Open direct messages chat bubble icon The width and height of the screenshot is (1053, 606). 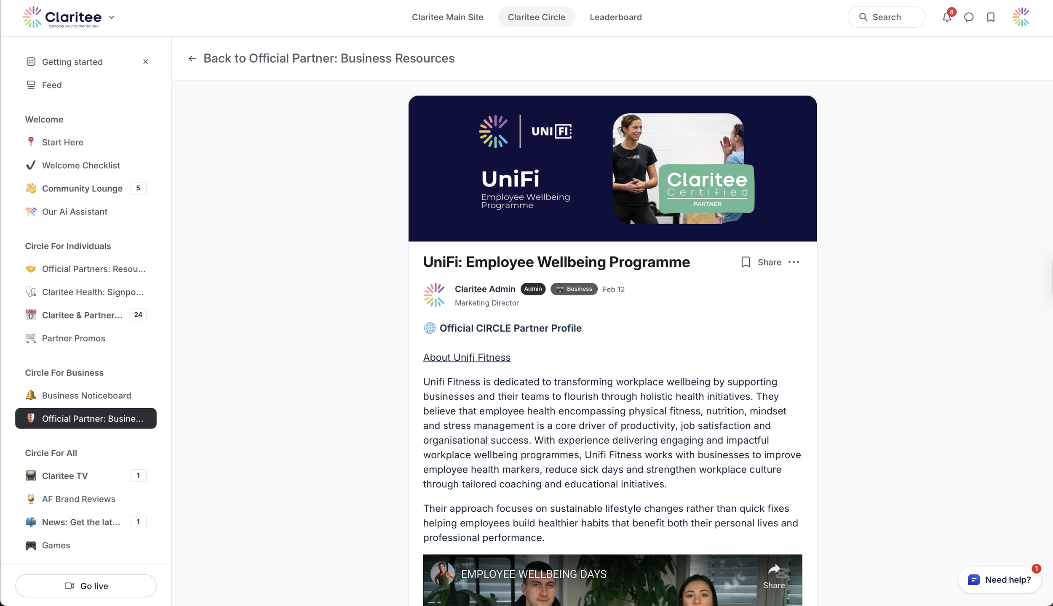pos(969,17)
